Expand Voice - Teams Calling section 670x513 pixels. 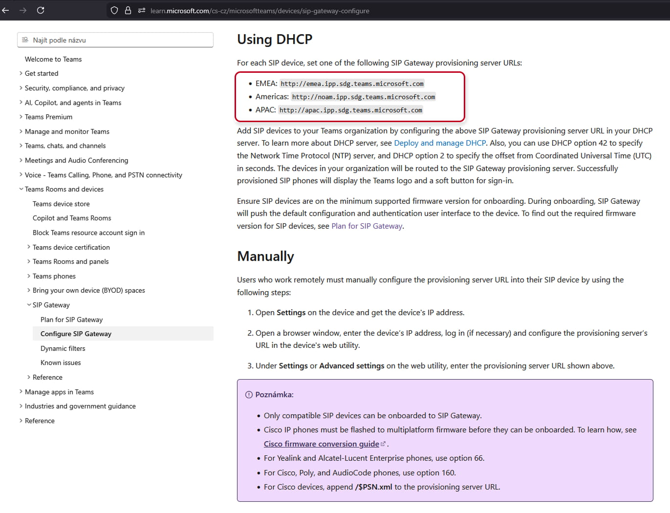coord(103,175)
